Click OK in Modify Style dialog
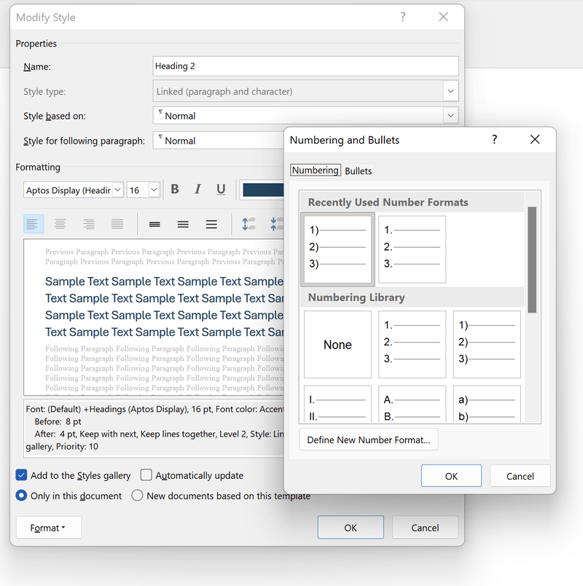The image size is (583, 586). tap(351, 527)
